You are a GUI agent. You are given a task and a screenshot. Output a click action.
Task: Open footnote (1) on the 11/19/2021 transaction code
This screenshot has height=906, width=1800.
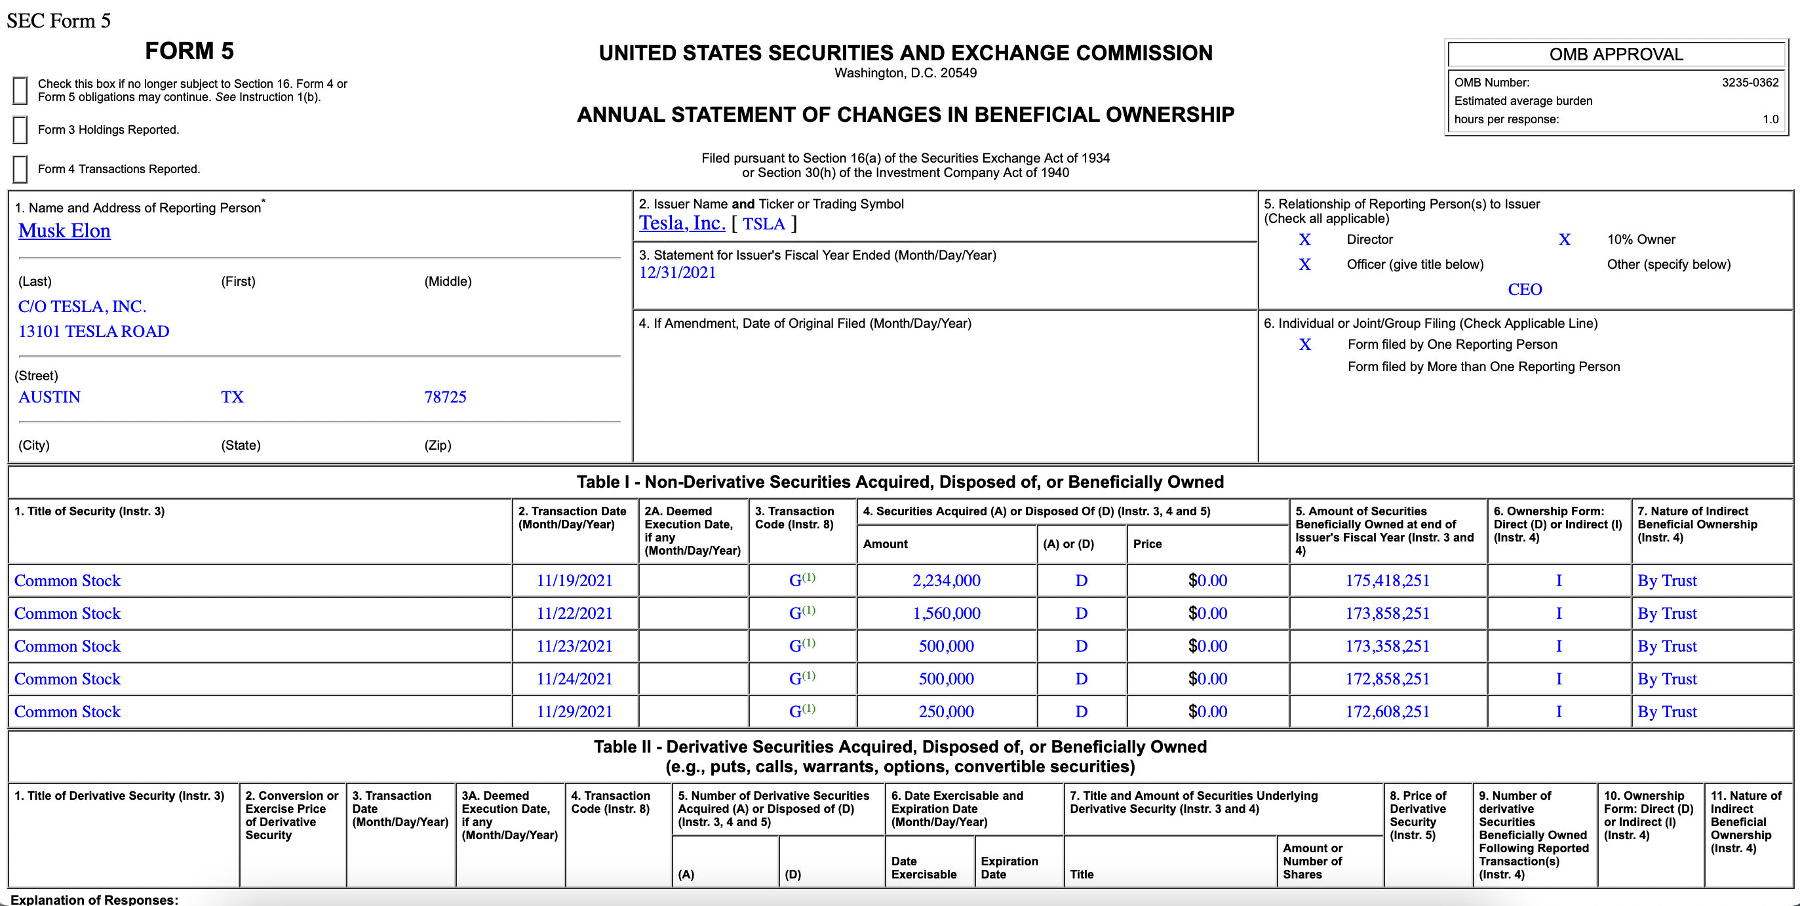click(x=808, y=578)
